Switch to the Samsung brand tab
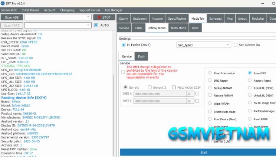 (215, 18)
